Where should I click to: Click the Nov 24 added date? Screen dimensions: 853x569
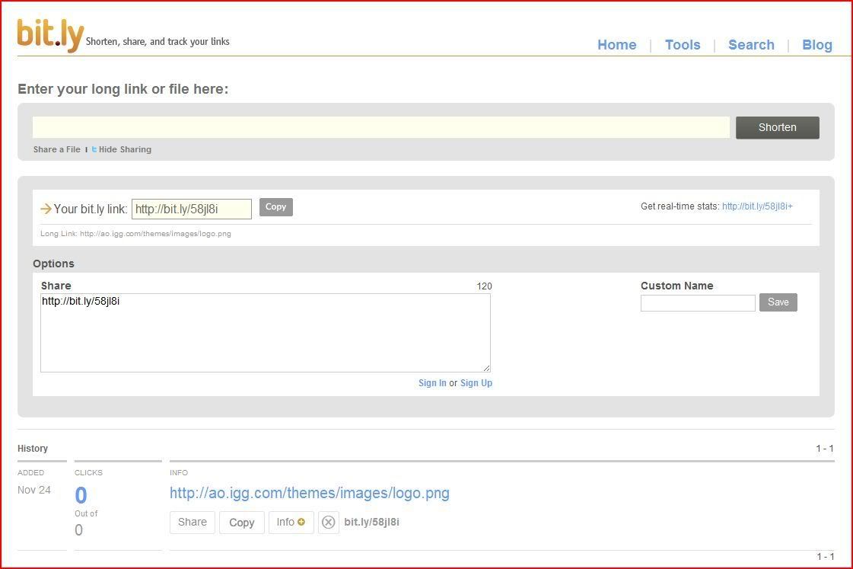click(x=33, y=490)
